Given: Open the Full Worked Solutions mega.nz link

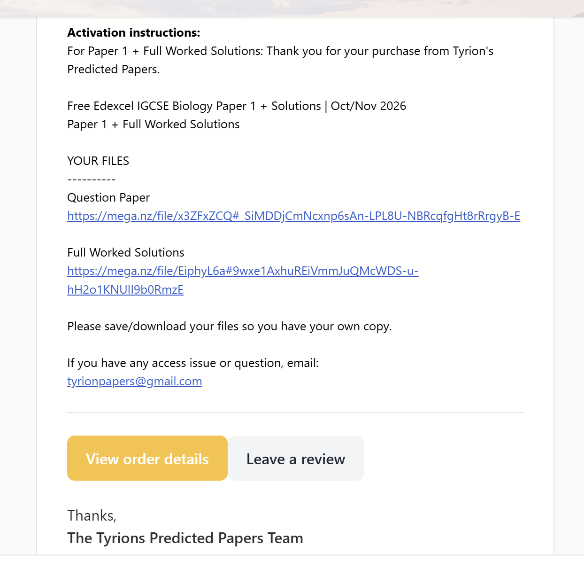Looking at the screenshot, I should (x=243, y=280).
